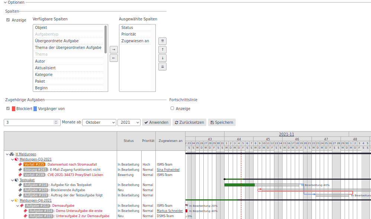Open Sina Frohwinkel user link
The height and width of the screenshot is (219, 371).
(x=168, y=169)
